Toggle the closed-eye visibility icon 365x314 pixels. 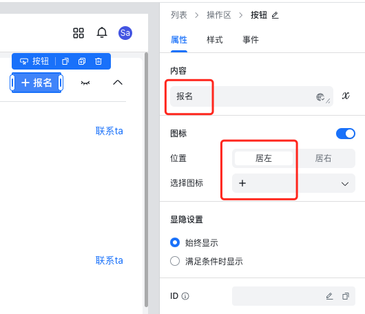click(x=85, y=83)
